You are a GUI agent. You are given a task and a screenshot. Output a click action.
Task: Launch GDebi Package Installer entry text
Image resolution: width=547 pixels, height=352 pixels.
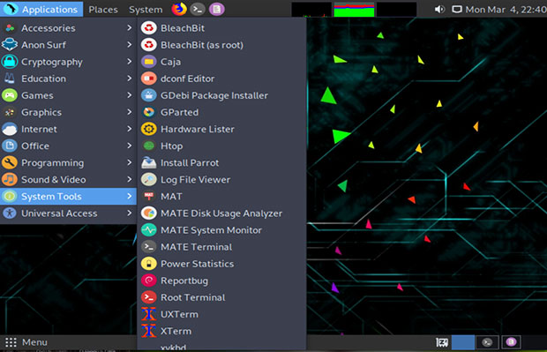[x=214, y=95]
